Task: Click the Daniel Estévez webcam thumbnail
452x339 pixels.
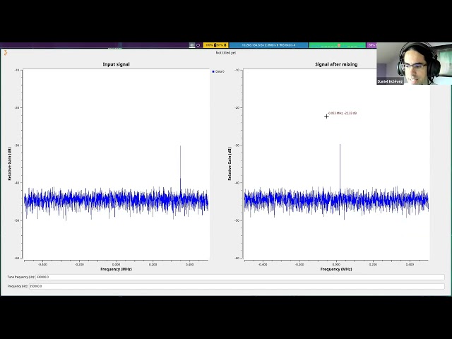Action: coord(415,64)
